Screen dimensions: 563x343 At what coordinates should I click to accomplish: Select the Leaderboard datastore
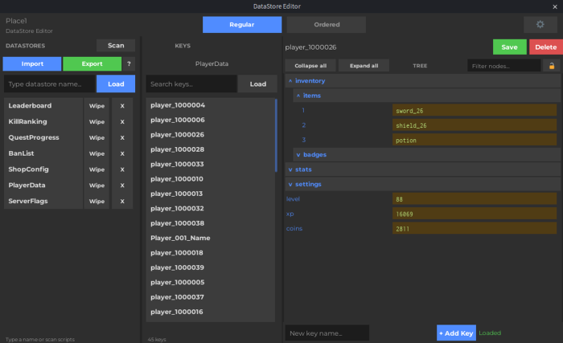[x=43, y=106]
